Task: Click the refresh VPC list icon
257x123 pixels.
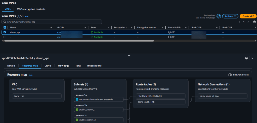Action: coord(219,16)
